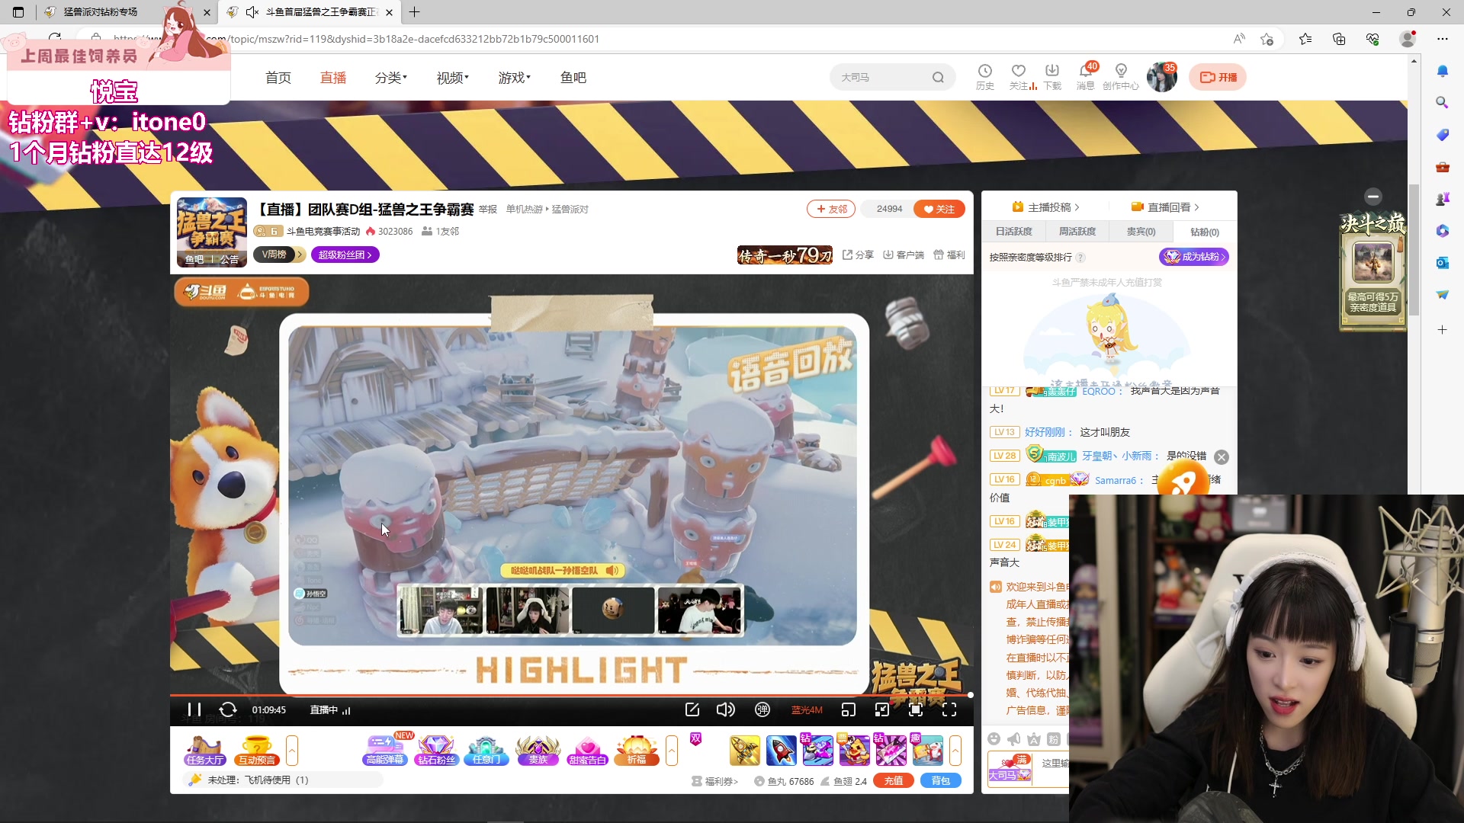
Task: Open the 分类 category dropdown menu
Action: click(390, 78)
